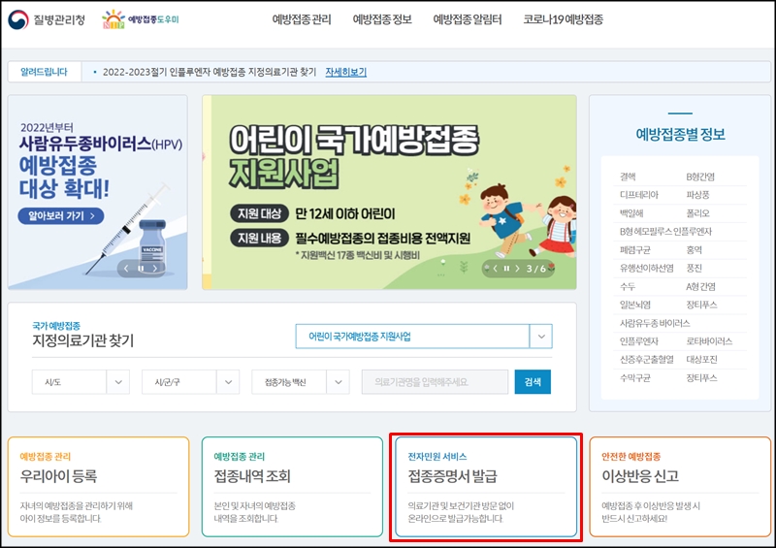This screenshot has height=548, width=776.
Task: Click the 결핵 link
Action: [628, 177]
